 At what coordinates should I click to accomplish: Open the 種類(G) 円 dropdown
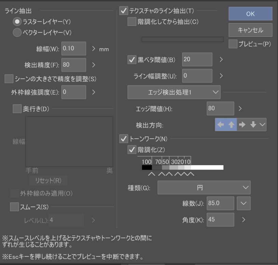point(204,187)
